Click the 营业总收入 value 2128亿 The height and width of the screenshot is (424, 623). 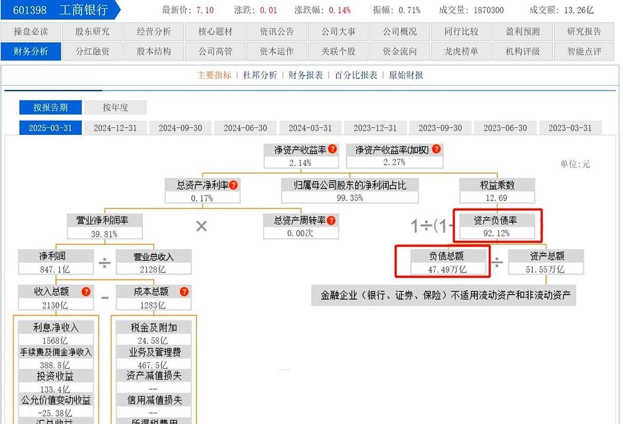(154, 269)
